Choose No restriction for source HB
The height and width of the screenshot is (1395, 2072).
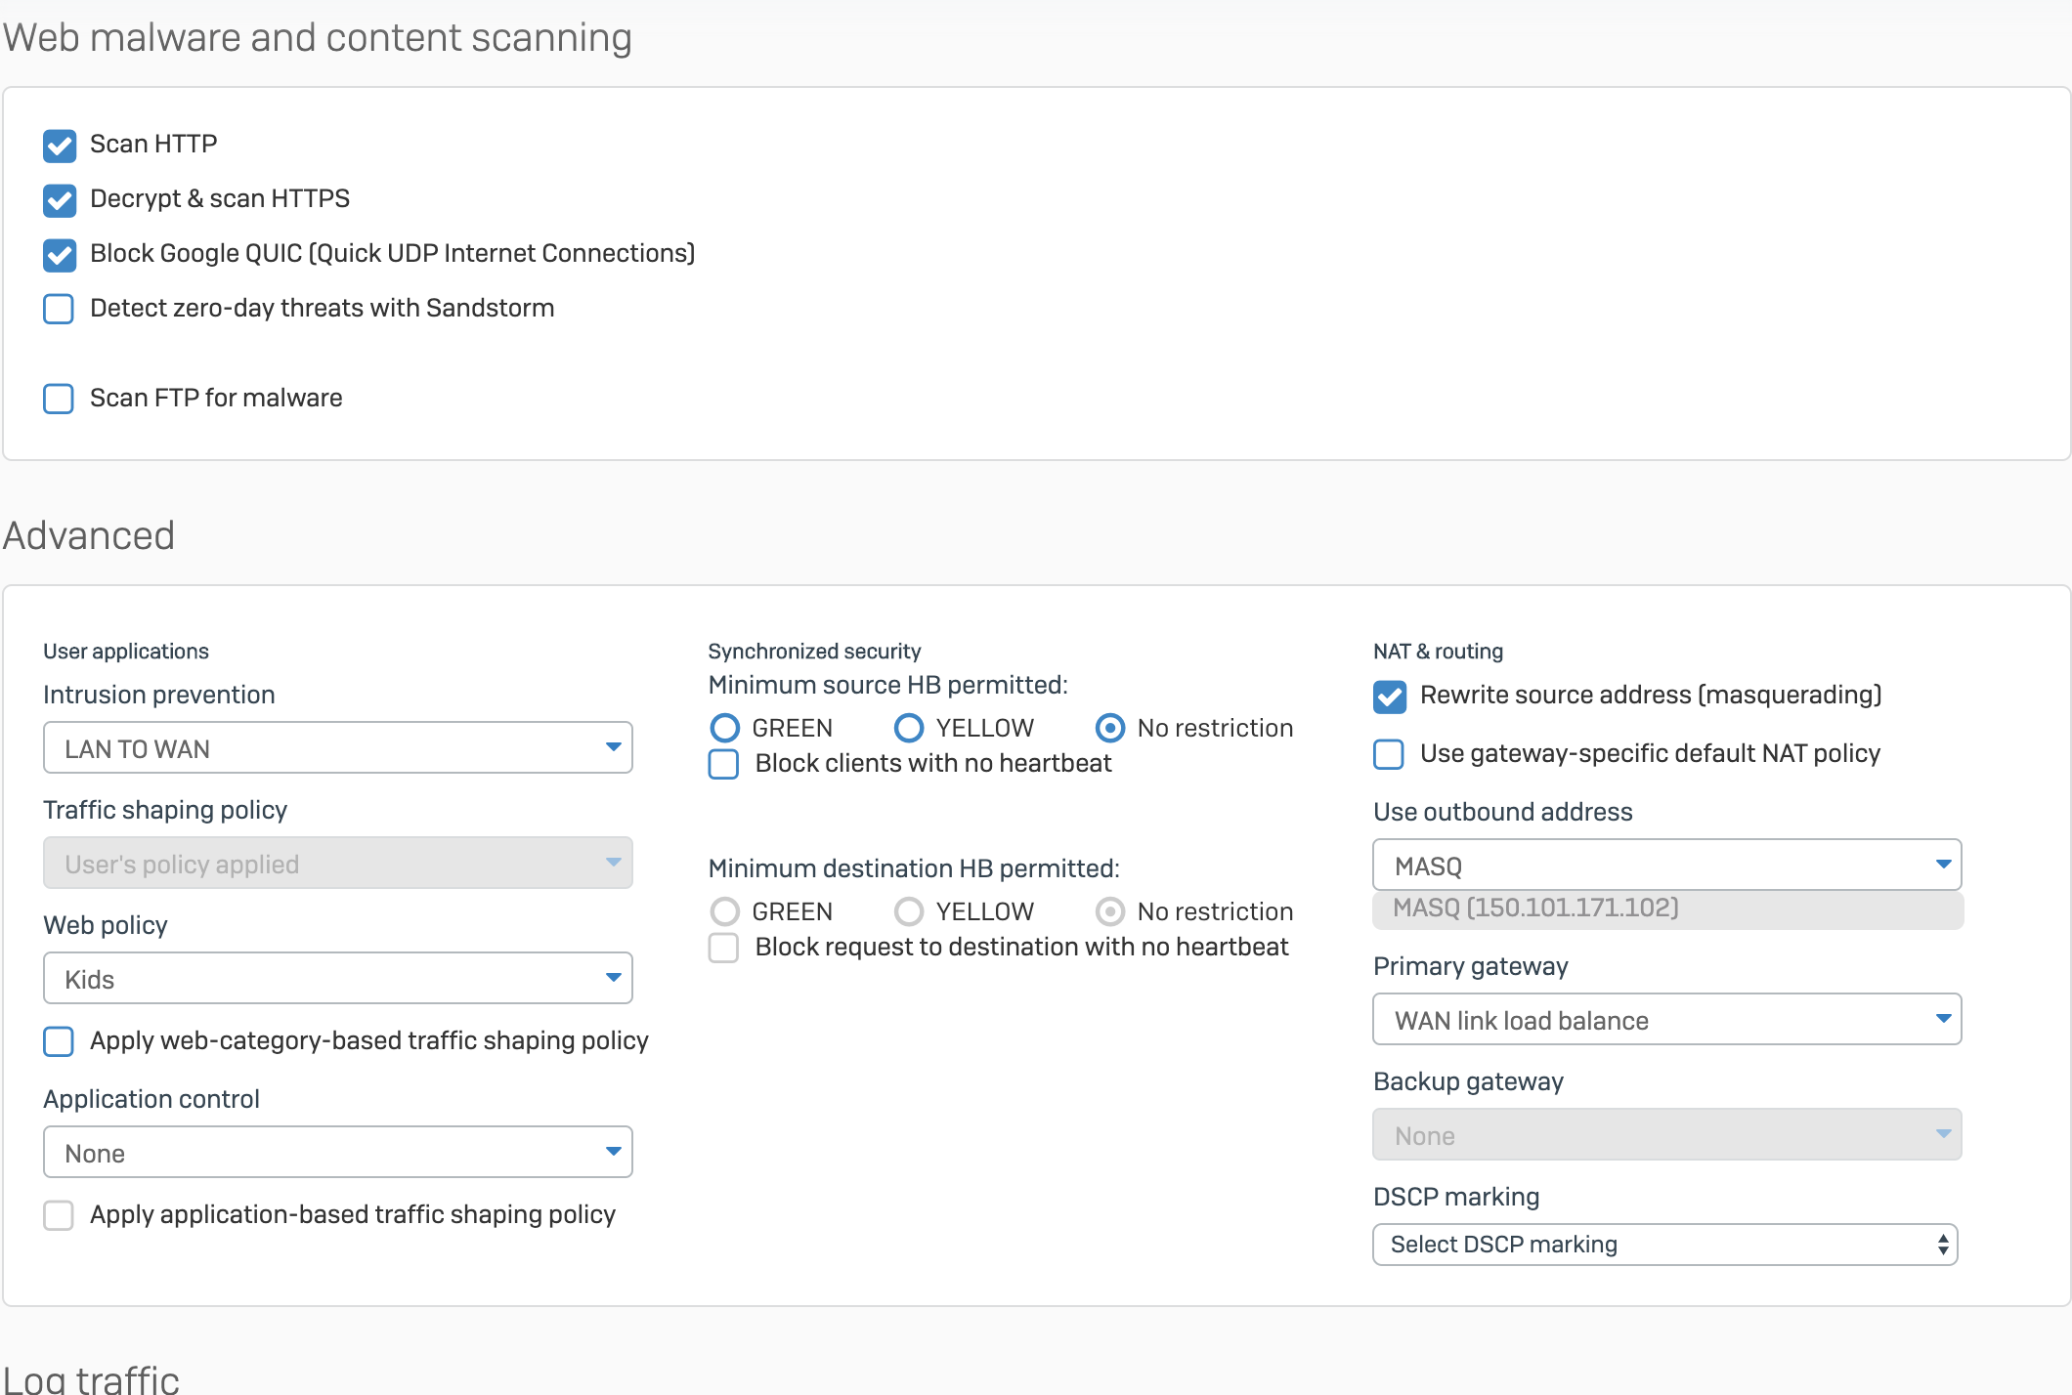[1110, 728]
